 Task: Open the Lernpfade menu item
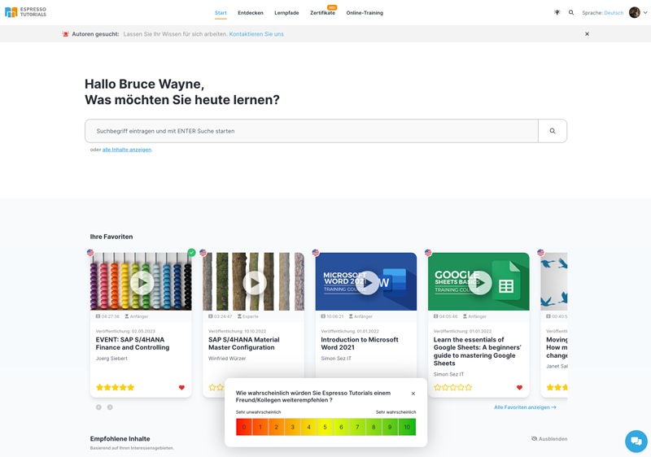286,13
